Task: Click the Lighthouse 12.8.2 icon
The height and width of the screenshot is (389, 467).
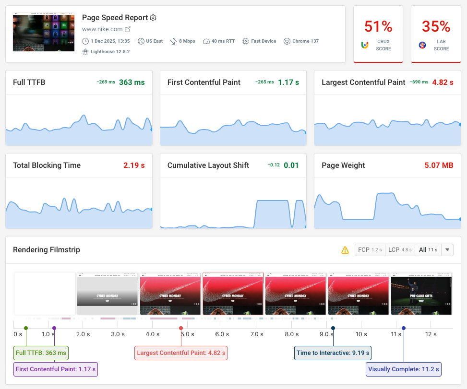Action: pos(85,52)
